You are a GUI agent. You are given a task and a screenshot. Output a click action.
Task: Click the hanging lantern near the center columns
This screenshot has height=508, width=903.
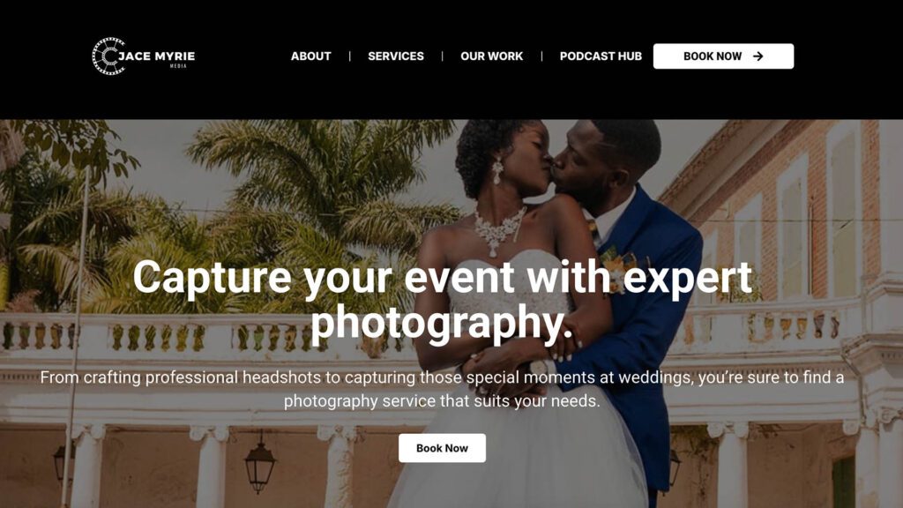coord(260,464)
